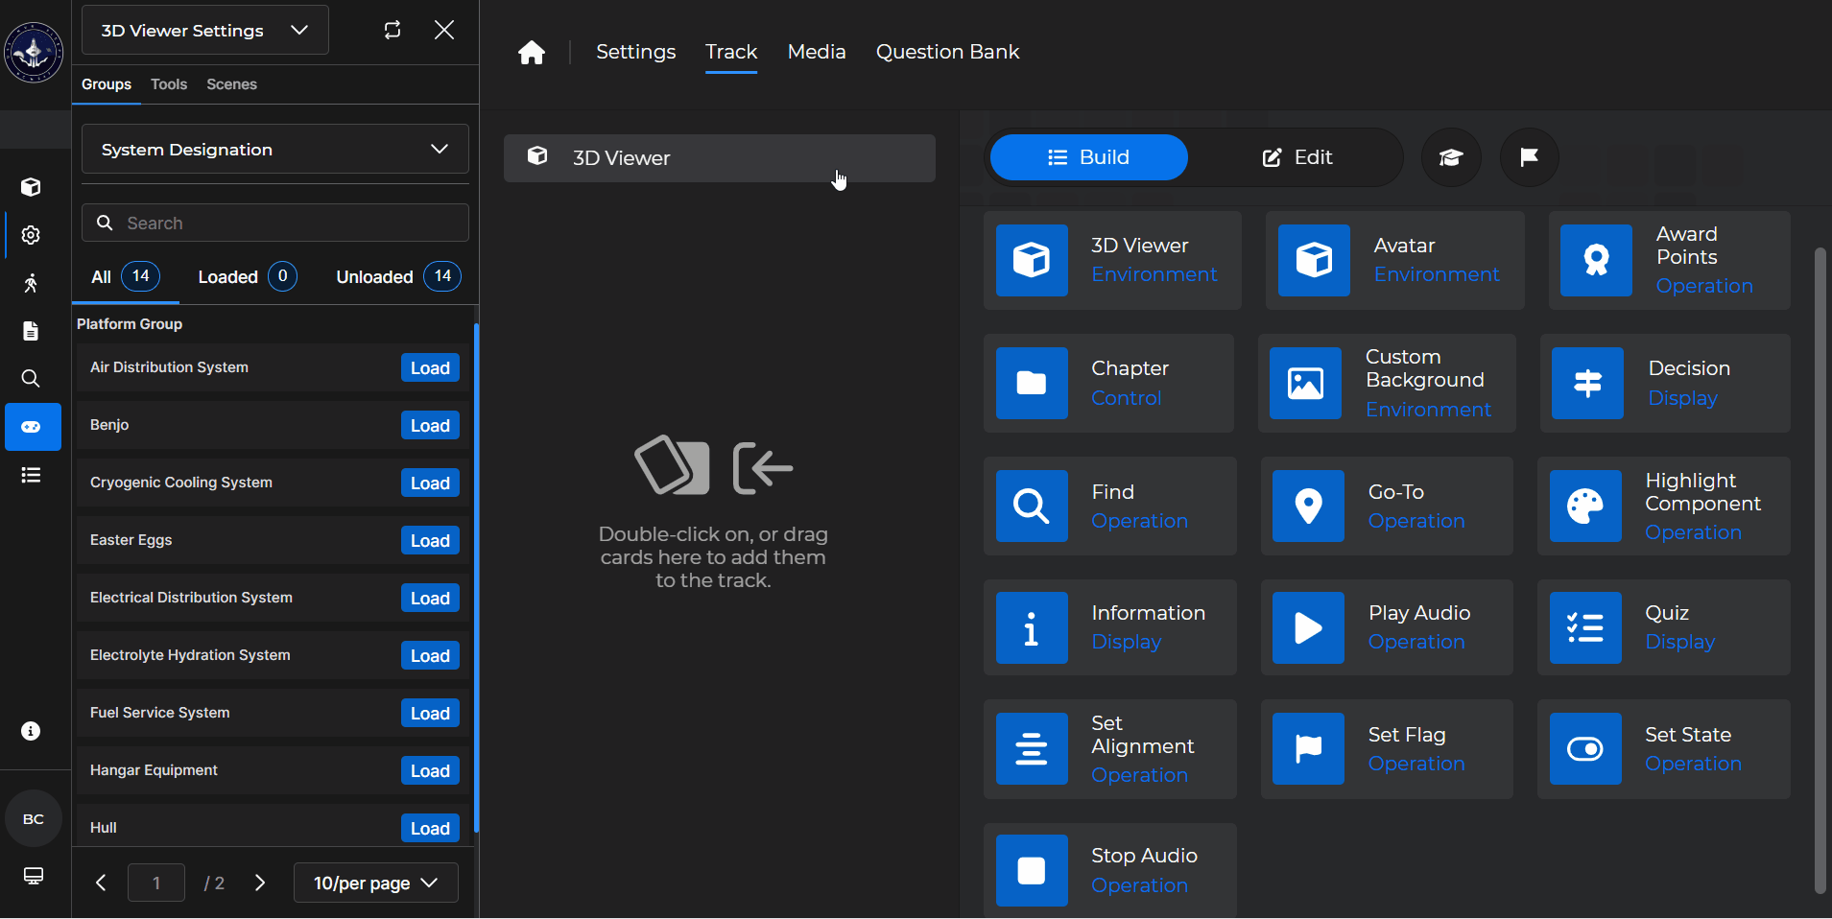Click the flag button beside graduation cap
This screenshot has width=1832, height=919.
tap(1530, 157)
